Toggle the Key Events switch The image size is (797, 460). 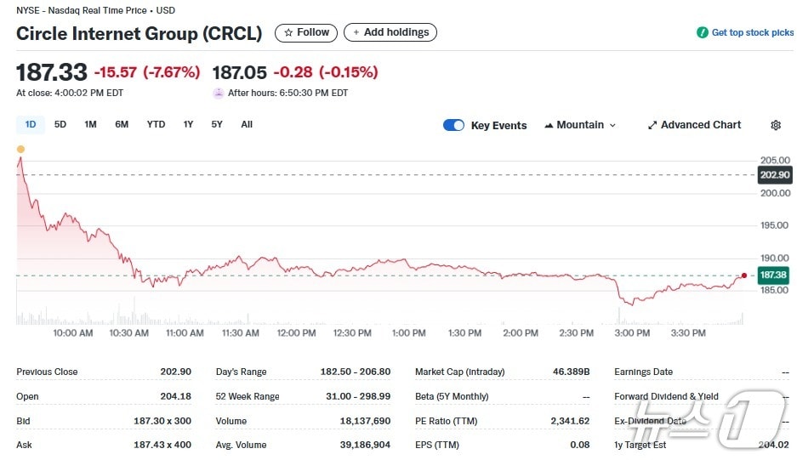454,125
